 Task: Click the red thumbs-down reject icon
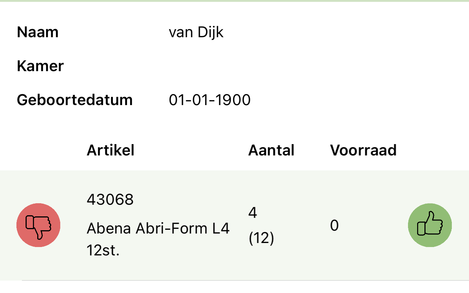pyautogui.click(x=38, y=225)
